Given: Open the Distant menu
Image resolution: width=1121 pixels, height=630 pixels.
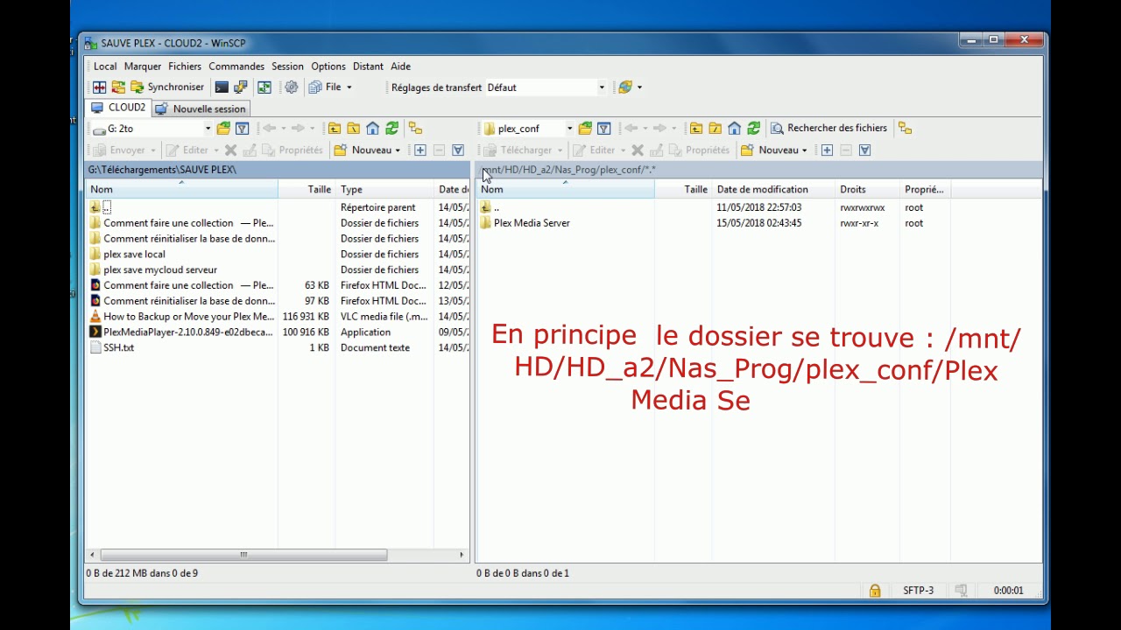Looking at the screenshot, I should [368, 66].
